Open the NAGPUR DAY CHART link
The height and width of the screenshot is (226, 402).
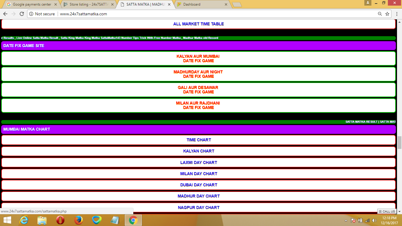198,207
